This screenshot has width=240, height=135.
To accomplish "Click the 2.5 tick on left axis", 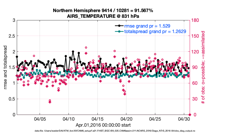I will pyautogui.click(x=12, y=36).
